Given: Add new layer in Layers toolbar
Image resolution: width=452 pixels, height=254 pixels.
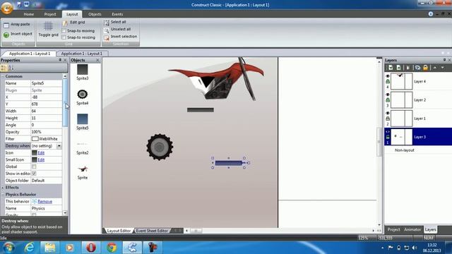Looking at the screenshot, I should pyautogui.click(x=391, y=68).
